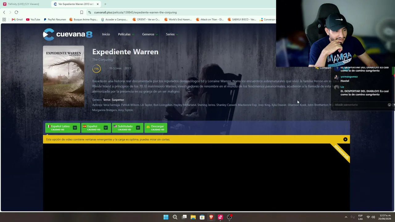395x222 pixels.
Task: Open the Windows Start menu
Action: (166, 217)
